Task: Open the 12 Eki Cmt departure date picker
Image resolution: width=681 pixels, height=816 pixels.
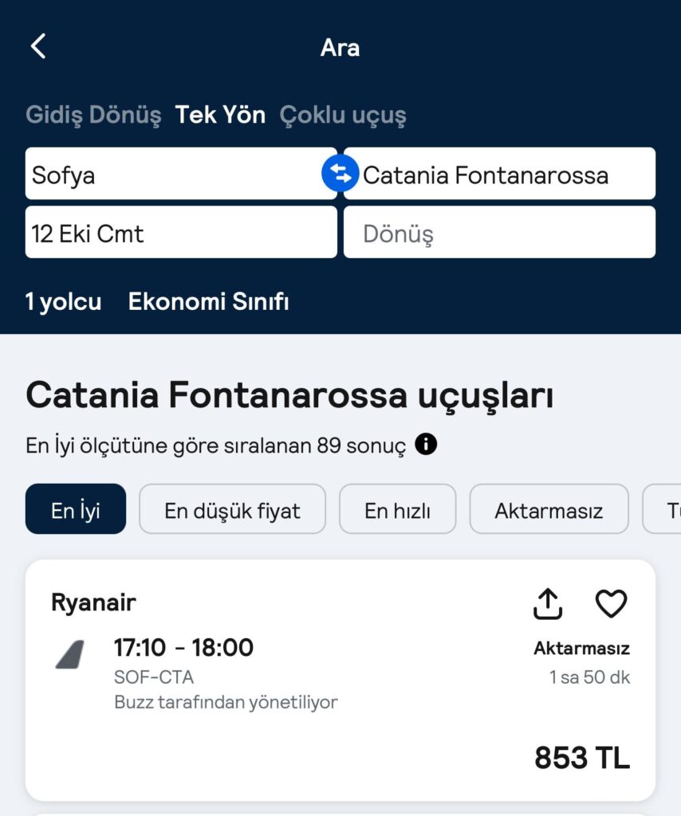Action: click(x=181, y=232)
